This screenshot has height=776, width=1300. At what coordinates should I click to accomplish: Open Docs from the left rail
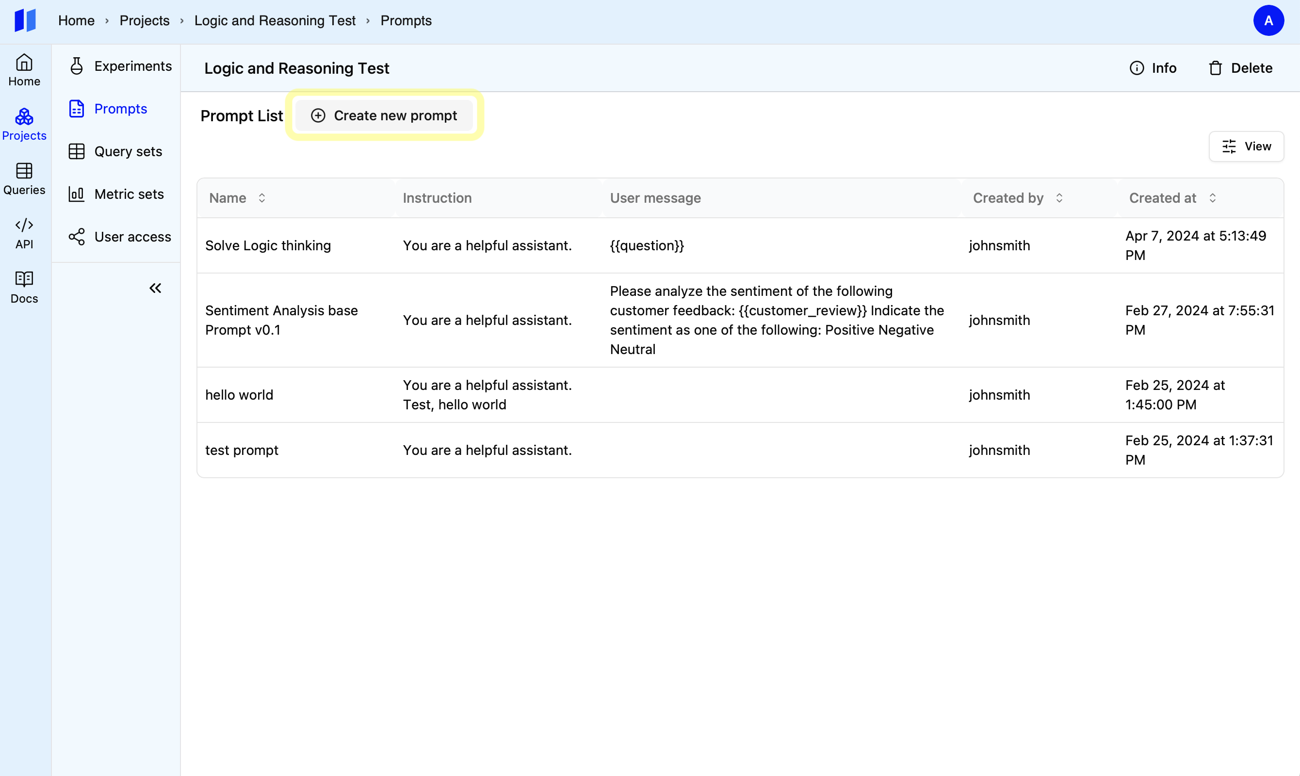24,288
